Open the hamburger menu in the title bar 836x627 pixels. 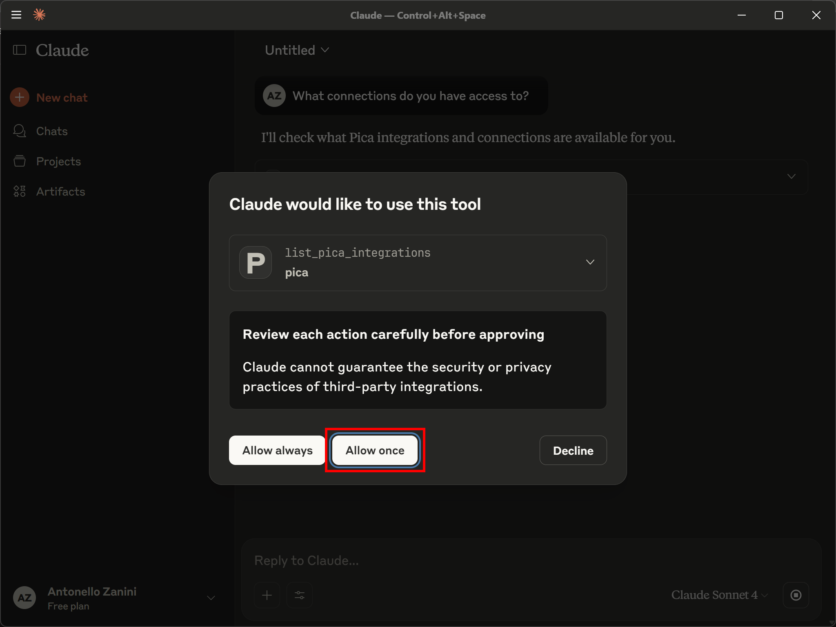click(17, 15)
